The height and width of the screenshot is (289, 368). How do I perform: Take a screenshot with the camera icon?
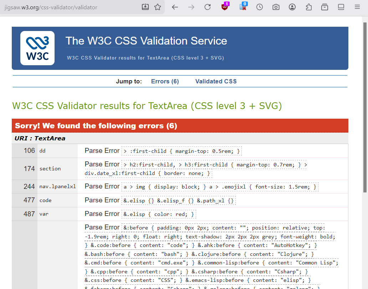pos(276,7)
